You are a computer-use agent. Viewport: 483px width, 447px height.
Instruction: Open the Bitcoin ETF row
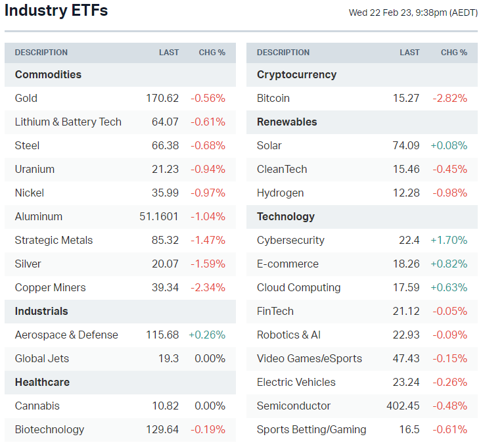point(273,98)
